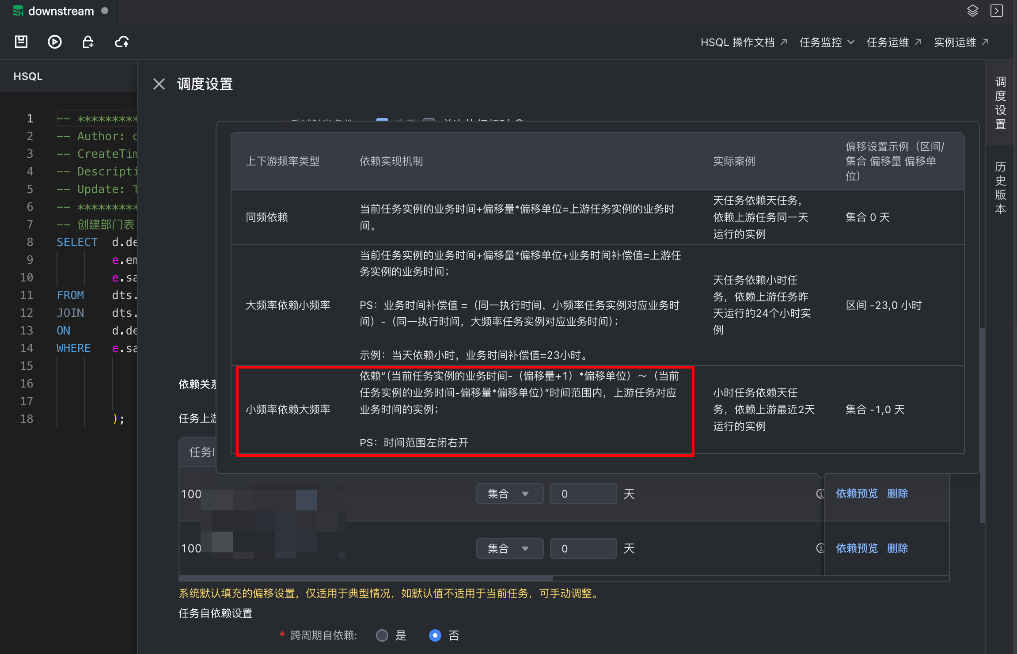Open the 调度设置 side tab
The width and height of the screenshot is (1017, 654).
[1000, 103]
